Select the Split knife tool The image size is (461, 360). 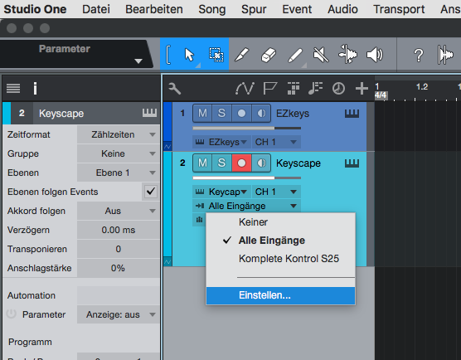[241, 55]
